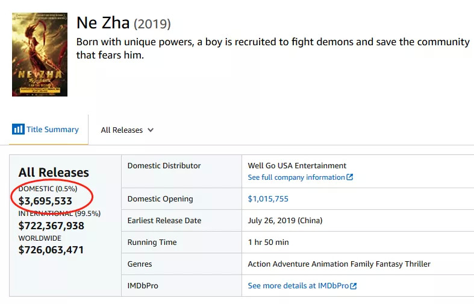Open the All Releases dropdown menu

pos(127,130)
